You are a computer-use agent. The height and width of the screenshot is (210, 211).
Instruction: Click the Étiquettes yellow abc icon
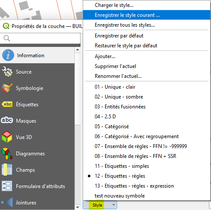coord(7,104)
